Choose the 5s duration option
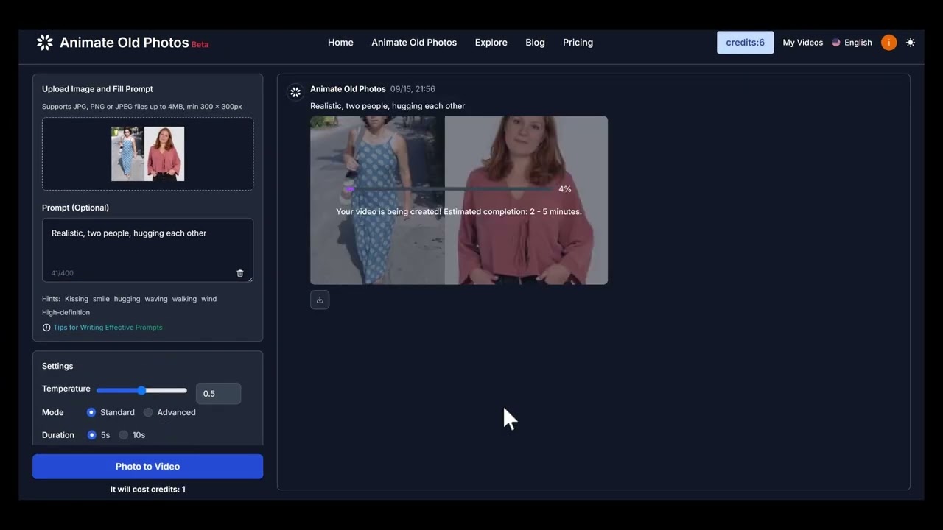This screenshot has height=530, width=943. (92, 435)
